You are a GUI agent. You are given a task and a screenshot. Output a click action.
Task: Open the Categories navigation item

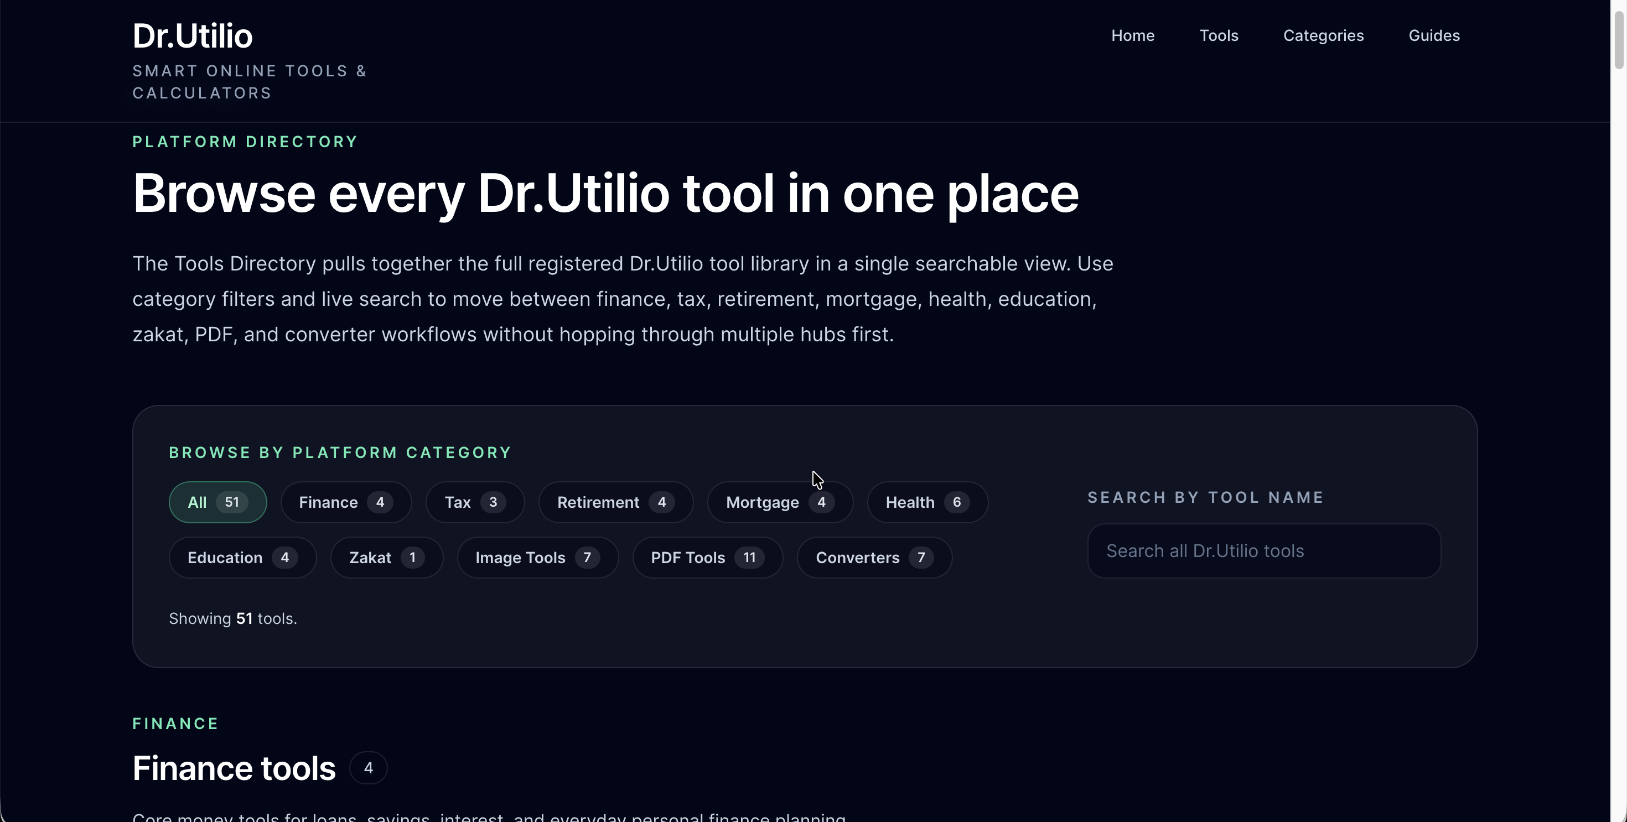point(1323,35)
